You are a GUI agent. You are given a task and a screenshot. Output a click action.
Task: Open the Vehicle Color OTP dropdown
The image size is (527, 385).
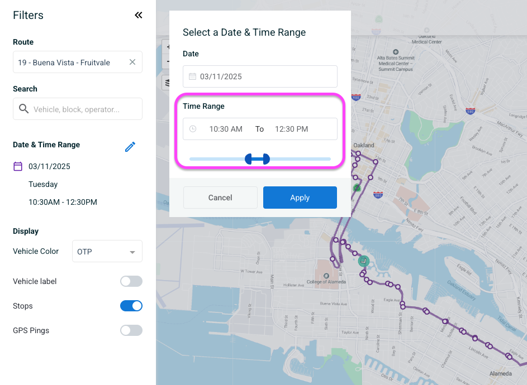pos(107,252)
